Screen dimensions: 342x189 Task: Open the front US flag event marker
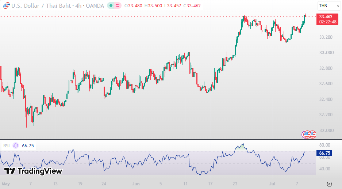click(x=307, y=135)
